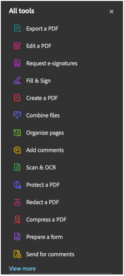Open the Request e-signatures icon
The image size is (124, 276).
(17, 63)
